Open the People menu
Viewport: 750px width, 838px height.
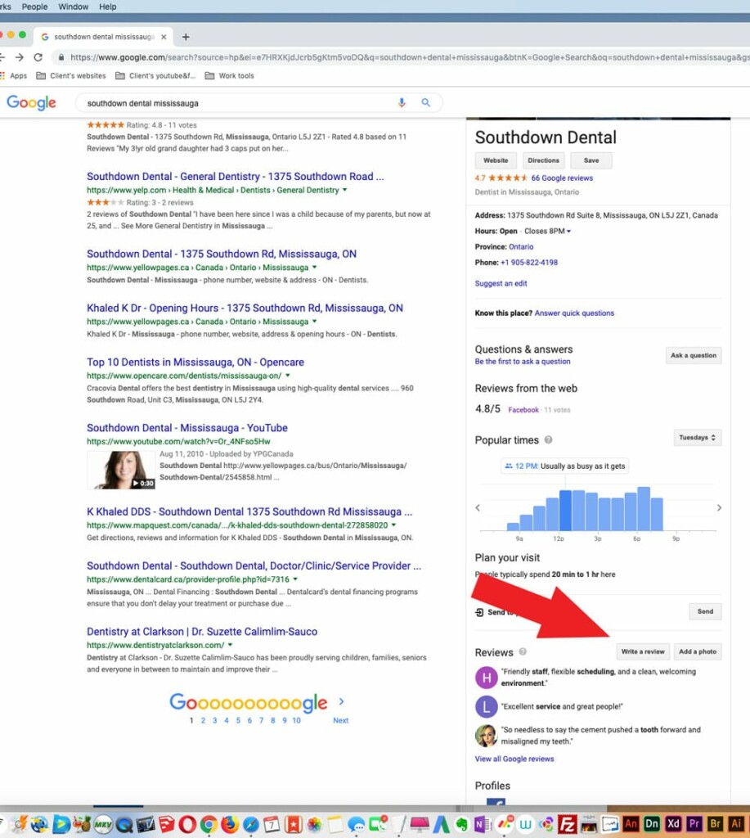34,7
